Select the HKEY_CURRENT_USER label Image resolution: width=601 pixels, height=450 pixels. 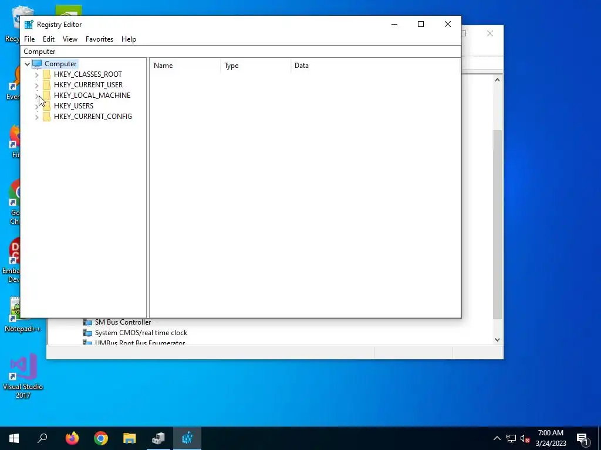[88, 84]
